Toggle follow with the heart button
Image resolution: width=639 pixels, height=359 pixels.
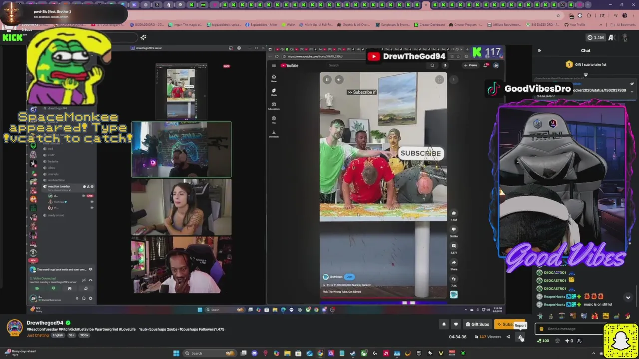point(456,324)
